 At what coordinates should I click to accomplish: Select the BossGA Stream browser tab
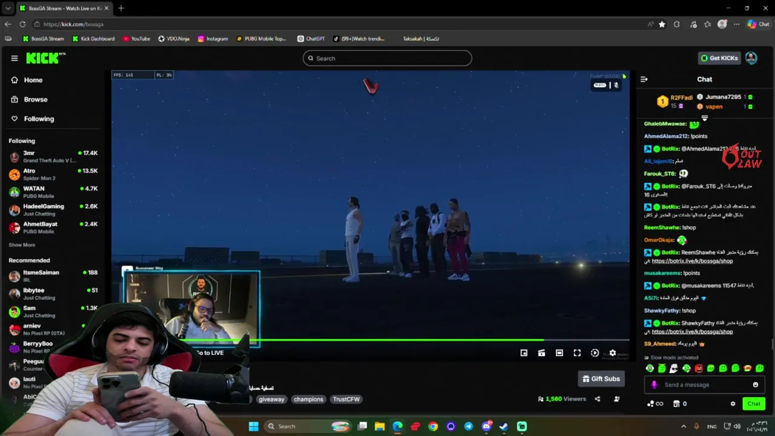64,8
